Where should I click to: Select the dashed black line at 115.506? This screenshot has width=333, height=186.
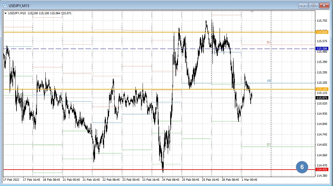(124, 49)
